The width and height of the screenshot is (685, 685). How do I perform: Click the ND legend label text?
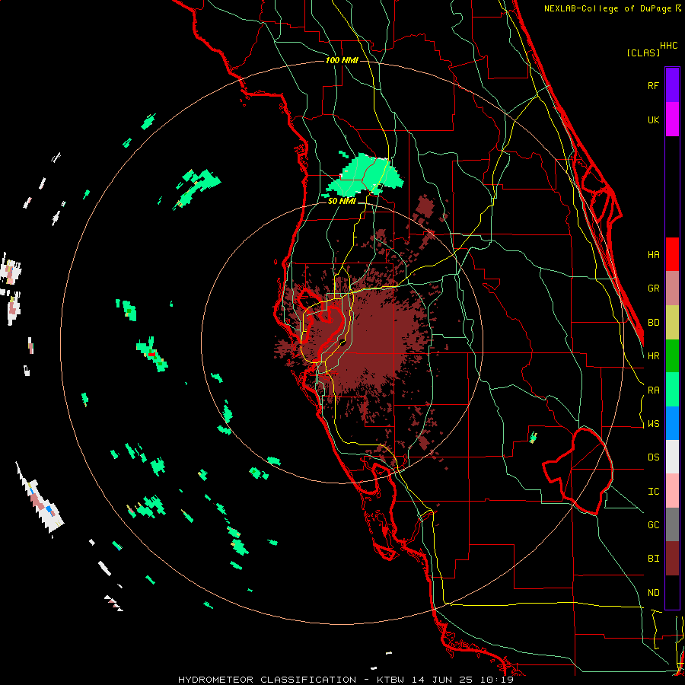[653, 593]
